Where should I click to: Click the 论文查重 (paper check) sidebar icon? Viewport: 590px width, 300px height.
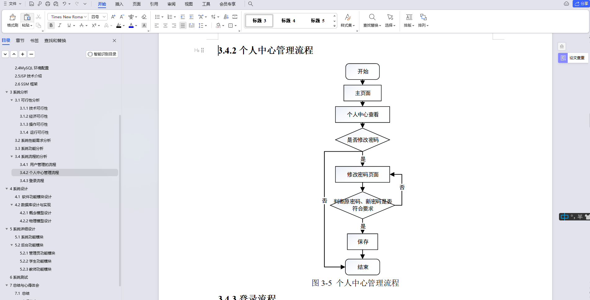pyautogui.click(x=562, y=58)
